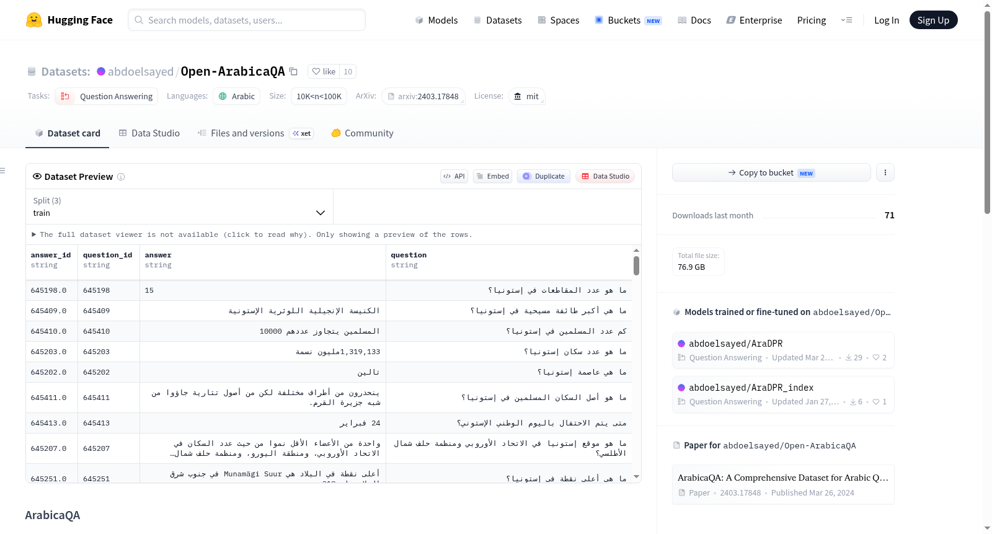Select the Dataset card tab
Viewport: 992px width, 534px height.
coord(67,133)
